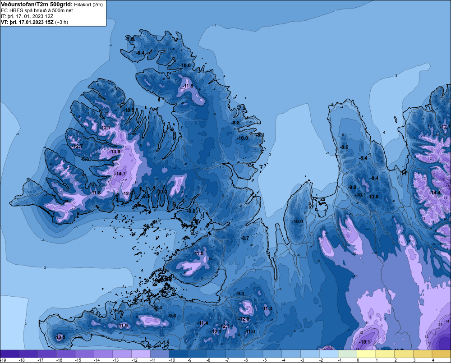Click the -9.6 temperature value
The width and height of the screenshot is (451, 363).
click(x=172, y=316)
